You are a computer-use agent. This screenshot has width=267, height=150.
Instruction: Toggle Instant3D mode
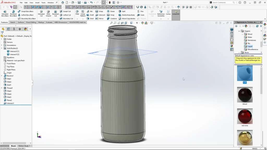click(x=176, y=12)
